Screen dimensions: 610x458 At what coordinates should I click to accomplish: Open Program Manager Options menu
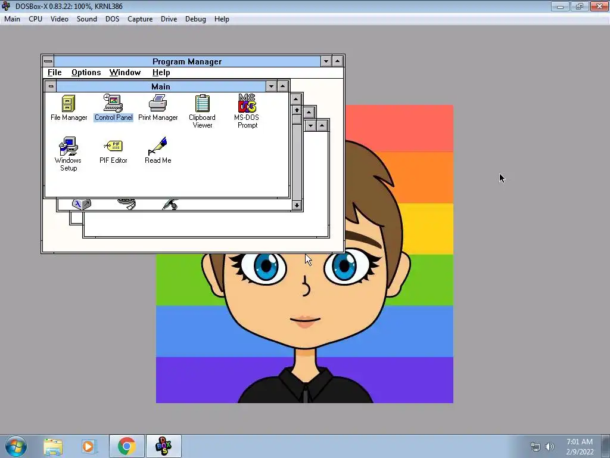[x=86, y=72]
